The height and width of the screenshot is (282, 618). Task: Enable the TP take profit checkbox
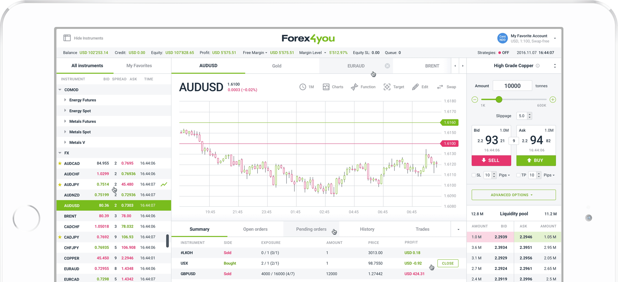pos(518,175)
